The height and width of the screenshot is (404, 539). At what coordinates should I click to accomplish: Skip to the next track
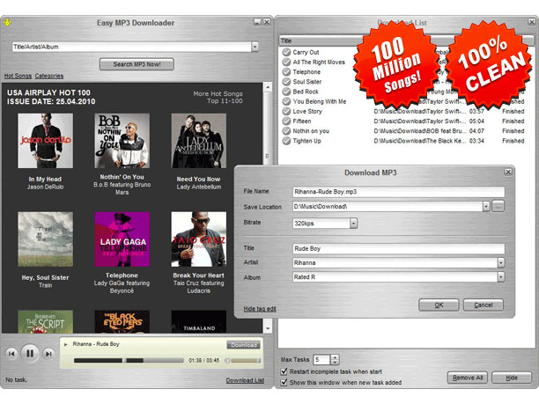tap(48, 353)
